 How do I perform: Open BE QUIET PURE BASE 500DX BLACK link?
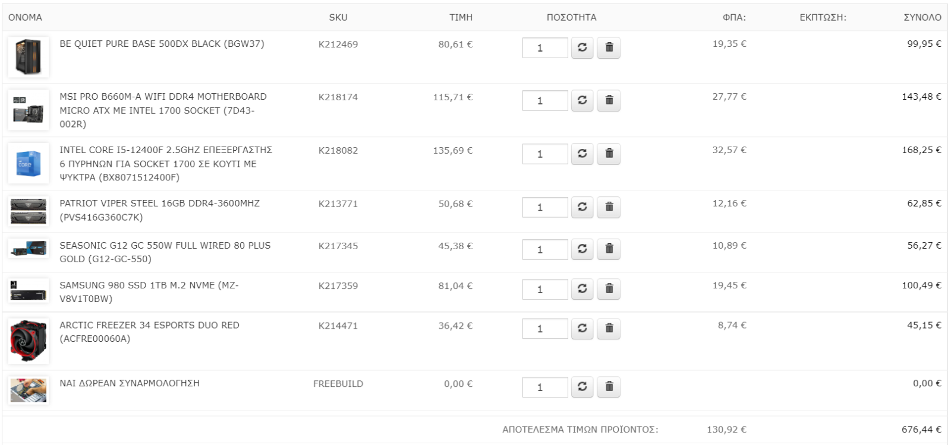point(162,44)
